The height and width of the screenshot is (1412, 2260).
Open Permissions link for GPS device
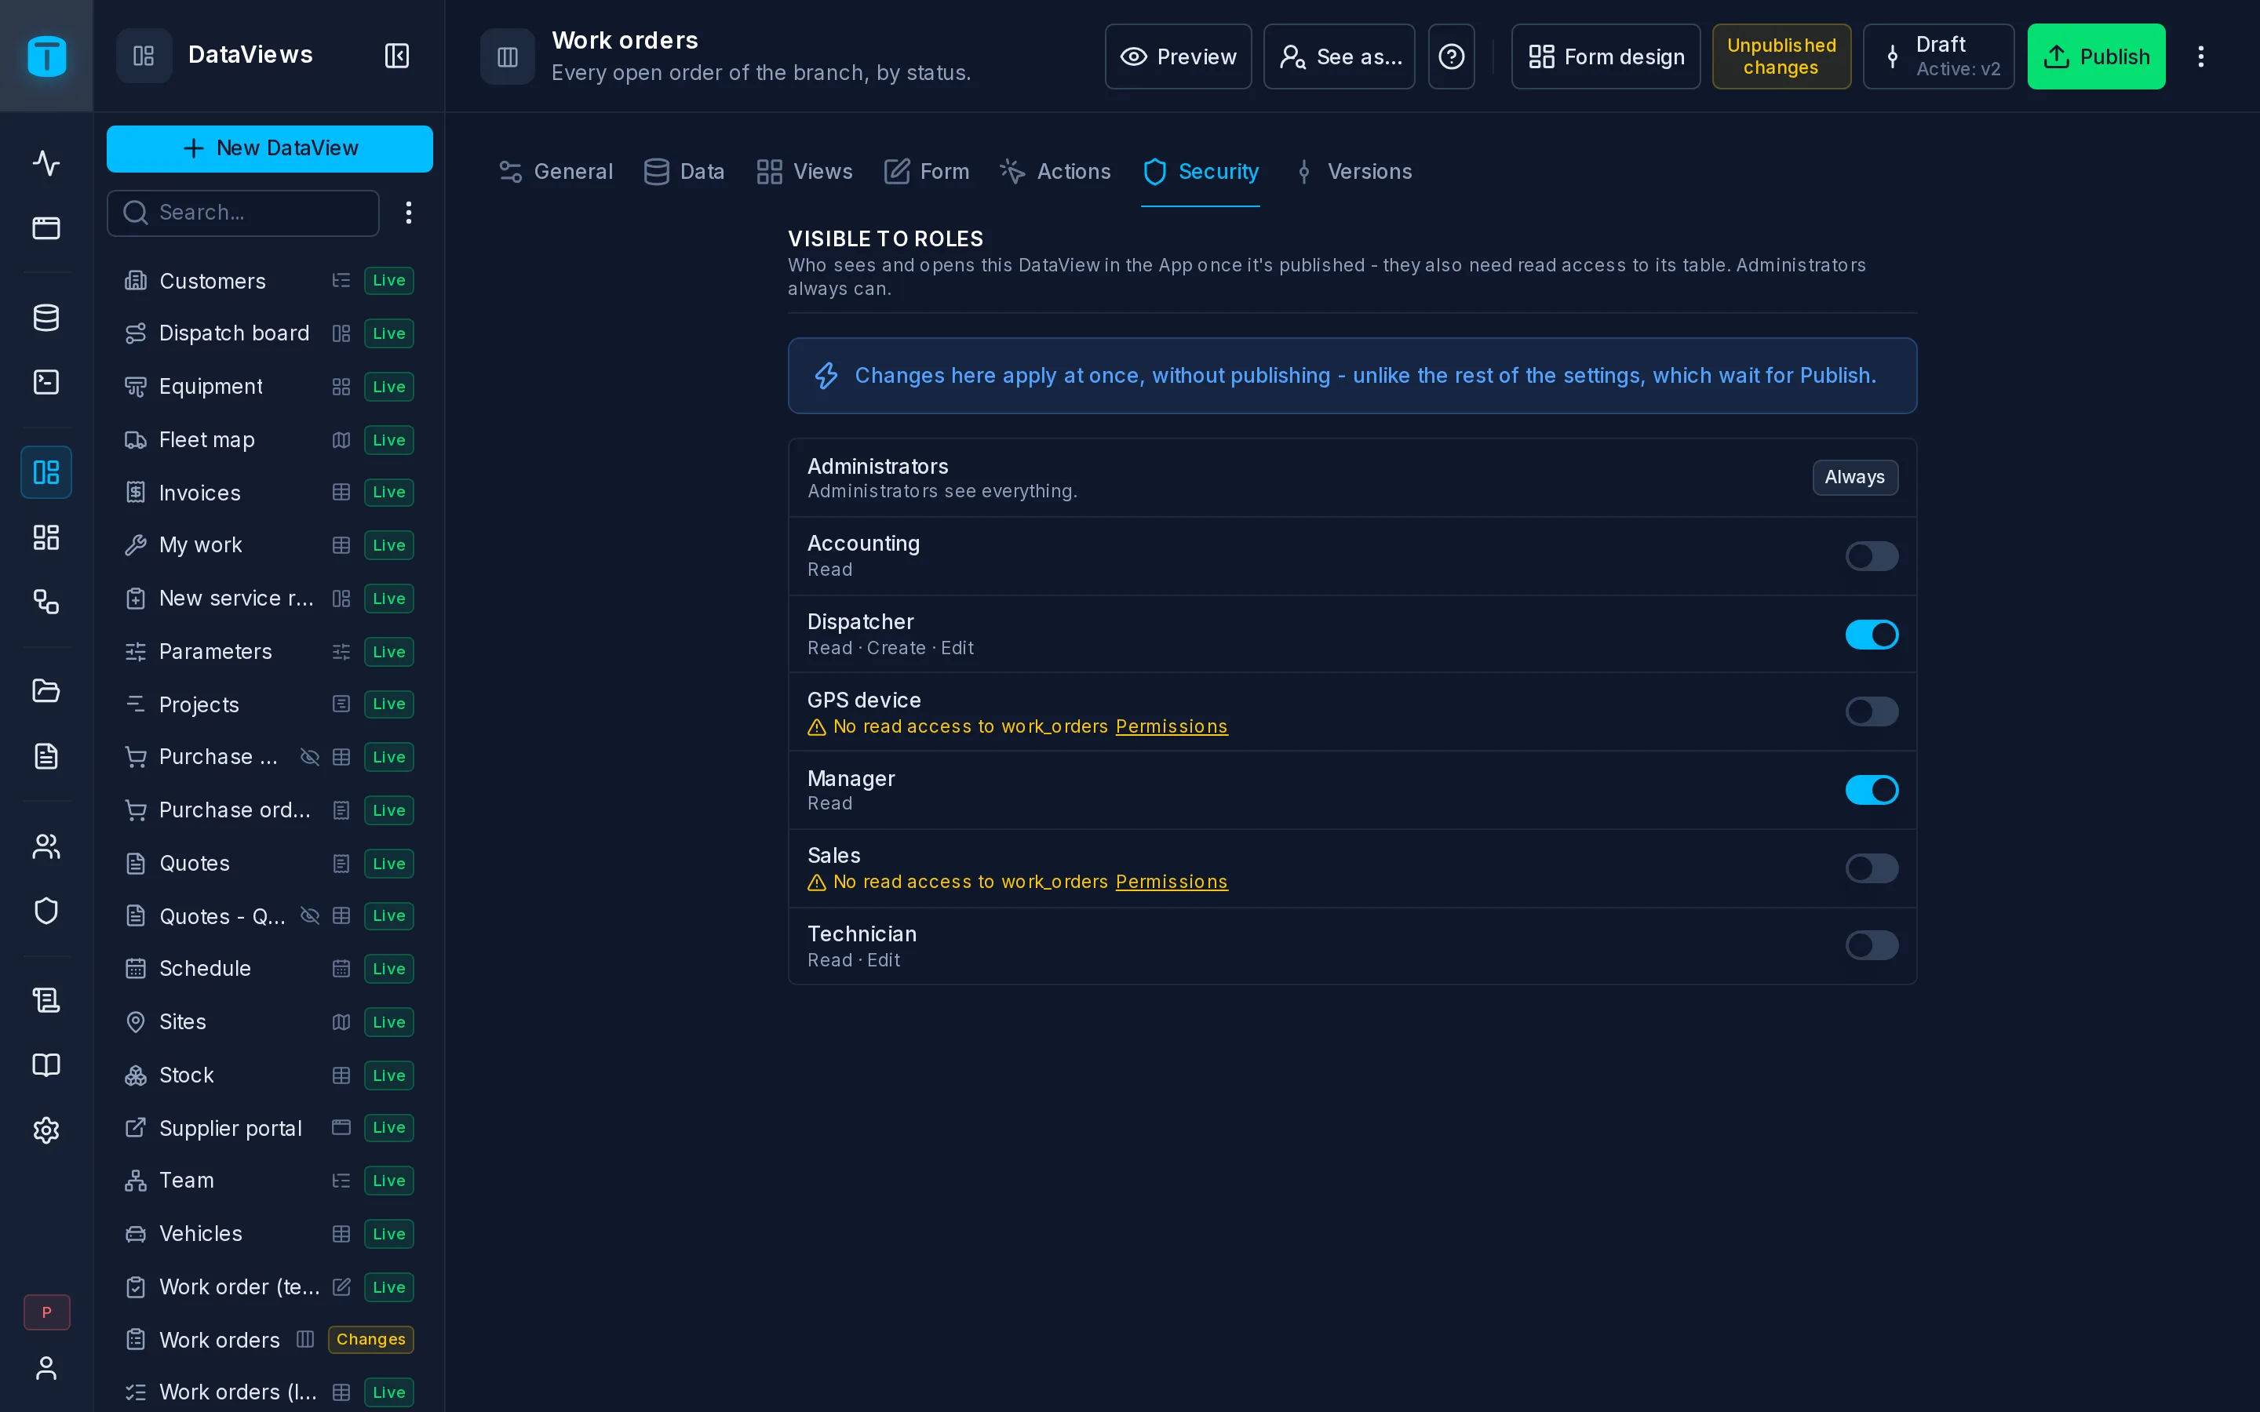(x=1171, y=726)
